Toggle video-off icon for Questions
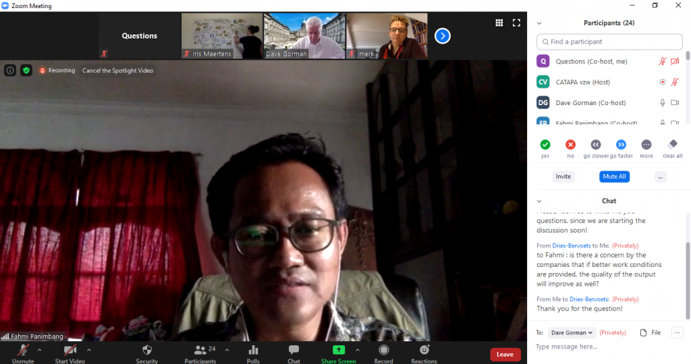The image size is (691, 364). pyautogui.click(x=675, y=61)
